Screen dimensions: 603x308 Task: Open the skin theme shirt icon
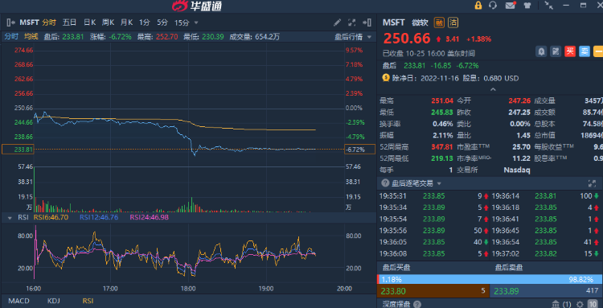pos(527,6)
